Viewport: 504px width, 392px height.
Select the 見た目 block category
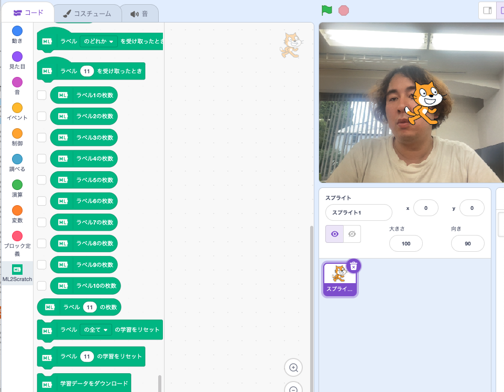[17, 60]
